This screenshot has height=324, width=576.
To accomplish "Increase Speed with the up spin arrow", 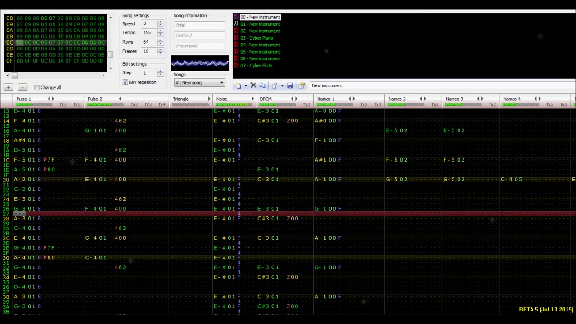I will [161, 22].
